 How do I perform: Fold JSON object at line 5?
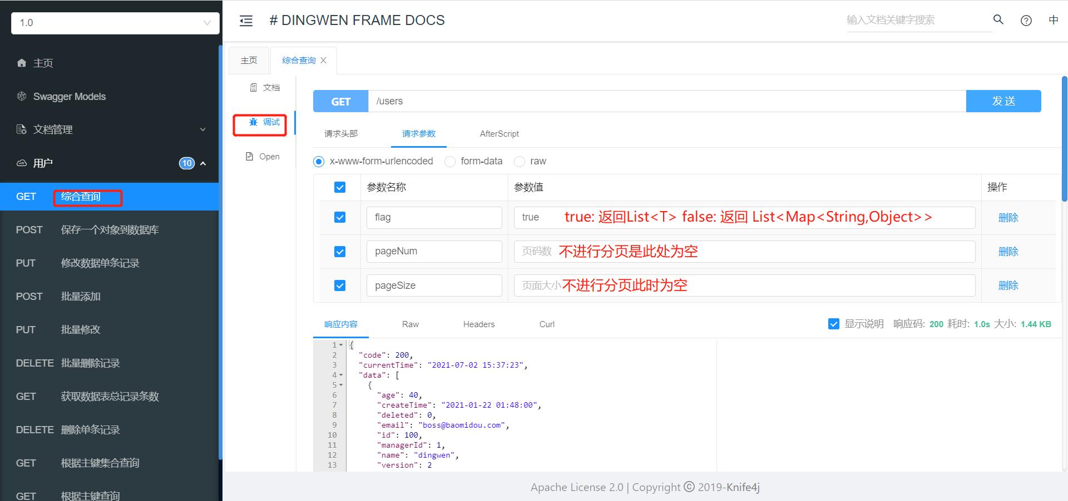click(341, 385)
